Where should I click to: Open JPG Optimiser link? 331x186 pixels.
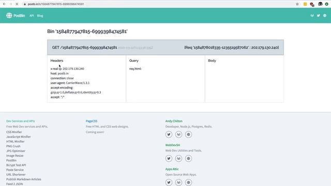pos(16,151)
